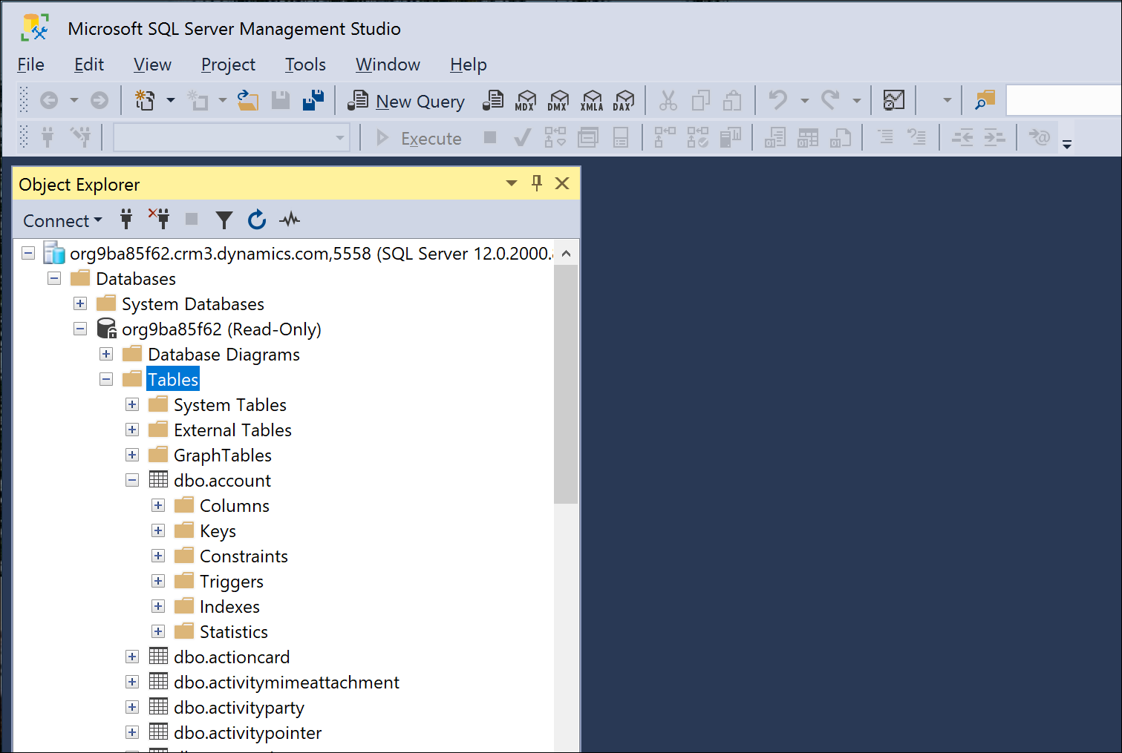Click the DAX query icon

(624, 100)
